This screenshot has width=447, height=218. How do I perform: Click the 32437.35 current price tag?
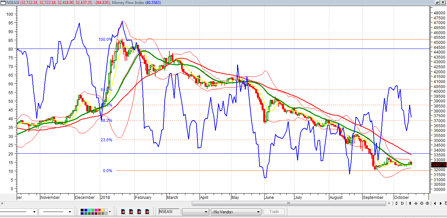tap(439, 164)
